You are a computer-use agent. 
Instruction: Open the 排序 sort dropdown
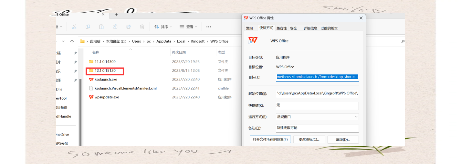163,27
